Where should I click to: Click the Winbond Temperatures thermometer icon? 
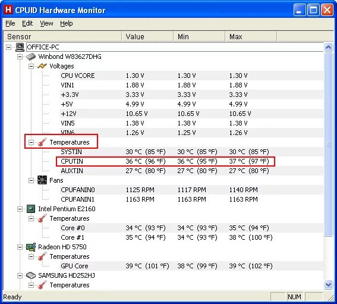click(x=42, y=142)
